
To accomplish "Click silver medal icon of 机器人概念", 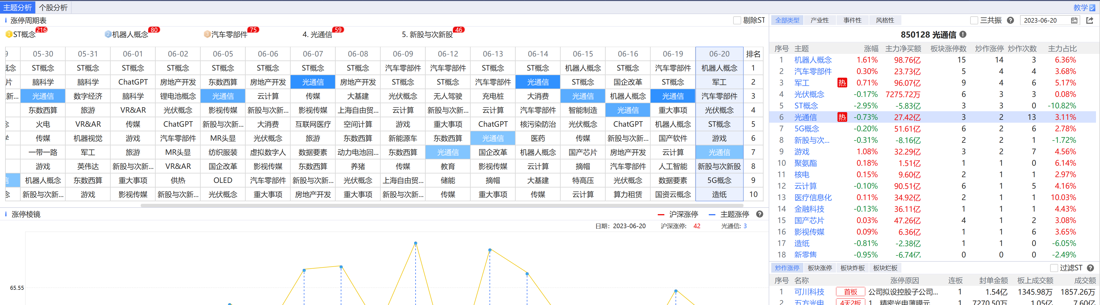I will coord(108,34).
